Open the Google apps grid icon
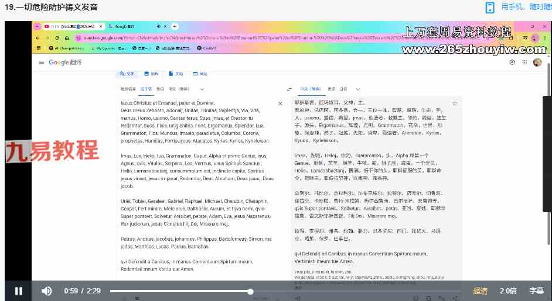552x301 pixels. pos(525,63)
